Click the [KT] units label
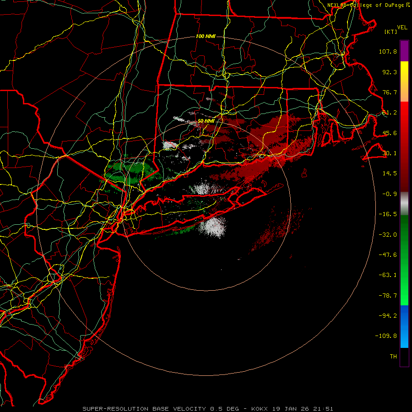The image size is (412, 412). coord(391,32)
